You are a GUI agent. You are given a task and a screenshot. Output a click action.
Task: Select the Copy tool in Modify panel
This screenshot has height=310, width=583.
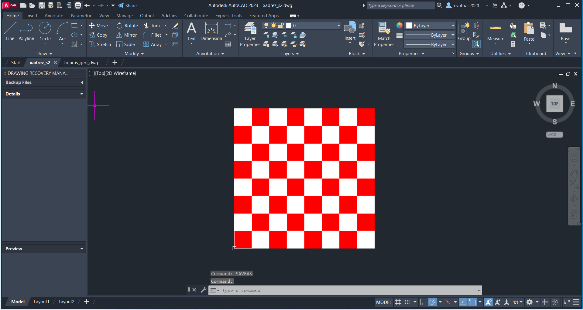coord(98,35)
